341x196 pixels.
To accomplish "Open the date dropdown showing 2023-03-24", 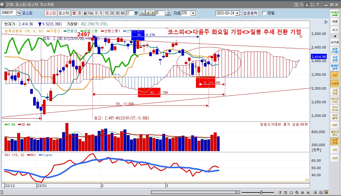I will pos(237,13).
